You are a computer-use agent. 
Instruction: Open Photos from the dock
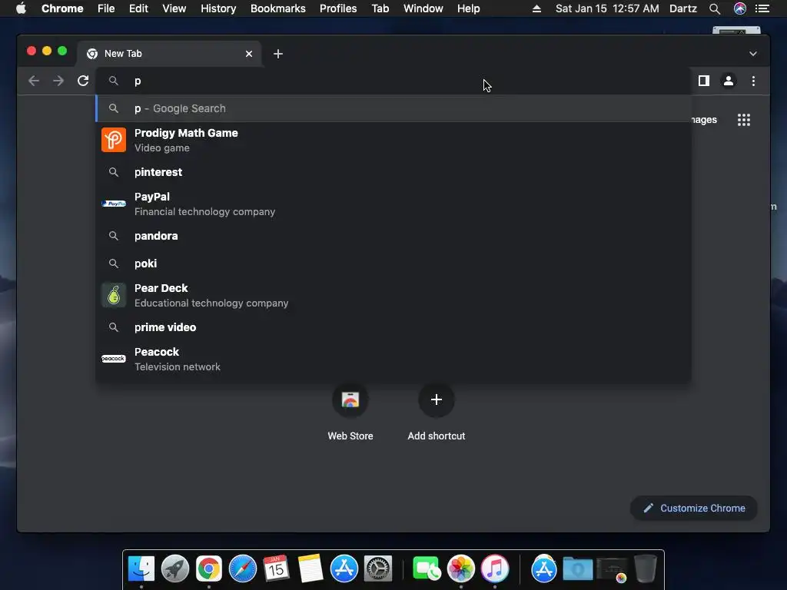[461, 568]
